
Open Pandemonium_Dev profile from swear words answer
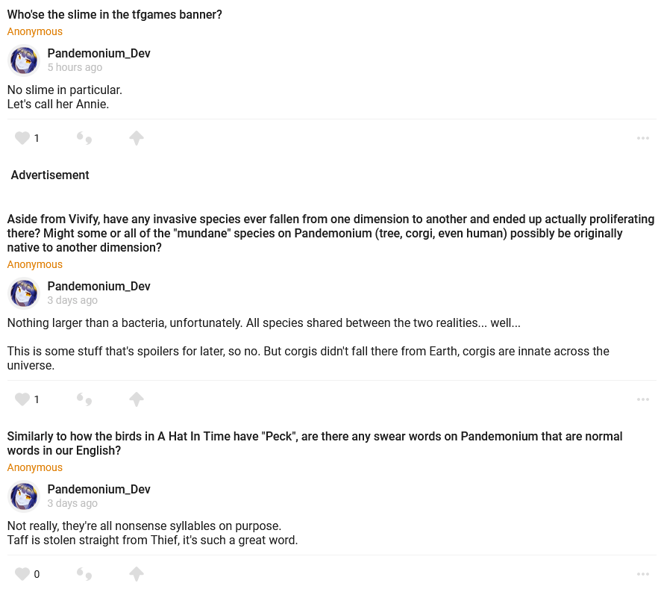click(98, 490)
